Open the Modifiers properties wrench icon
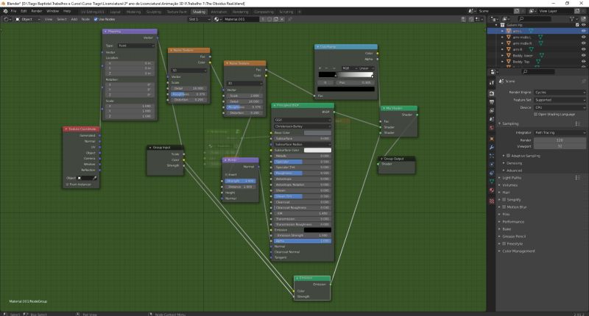The image size is (589, 316). coord(492,147)
